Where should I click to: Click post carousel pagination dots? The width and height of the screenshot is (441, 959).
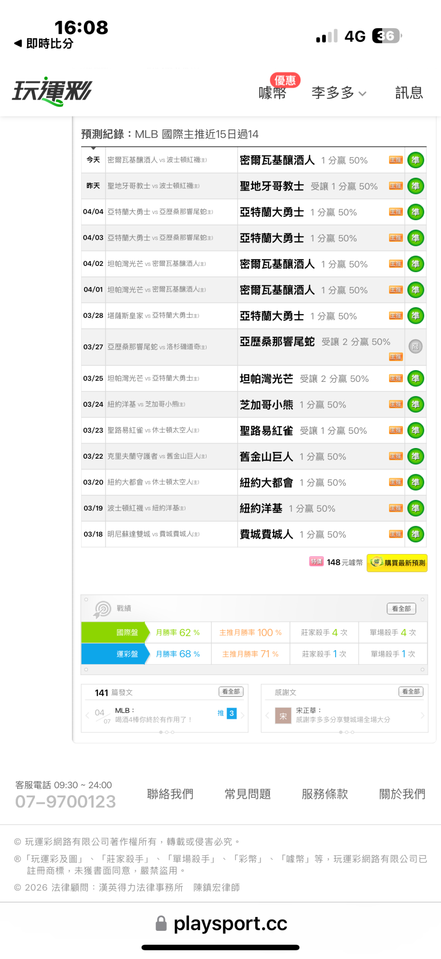tap(167, 732)
